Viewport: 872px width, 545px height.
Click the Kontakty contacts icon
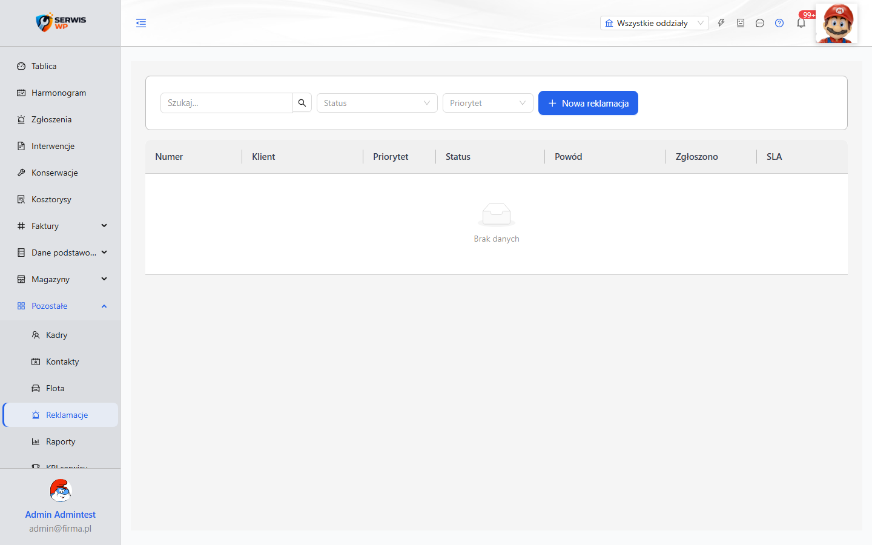pyautogui.click(x=36, y=362)
